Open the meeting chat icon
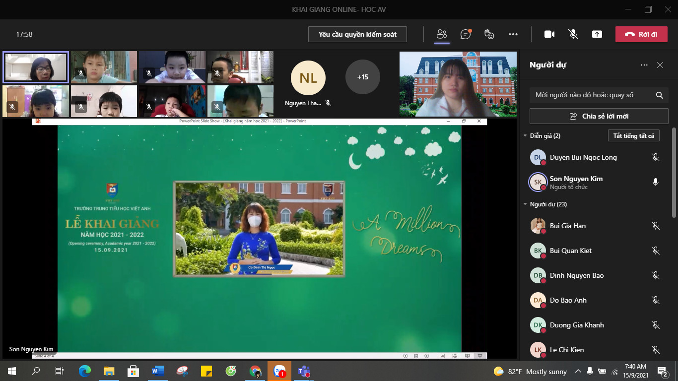Image resolution: width=678 pixels, height=381 pixels. (466, 34)
